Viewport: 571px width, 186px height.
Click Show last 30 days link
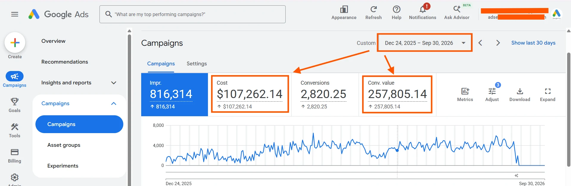pos(533,43)
